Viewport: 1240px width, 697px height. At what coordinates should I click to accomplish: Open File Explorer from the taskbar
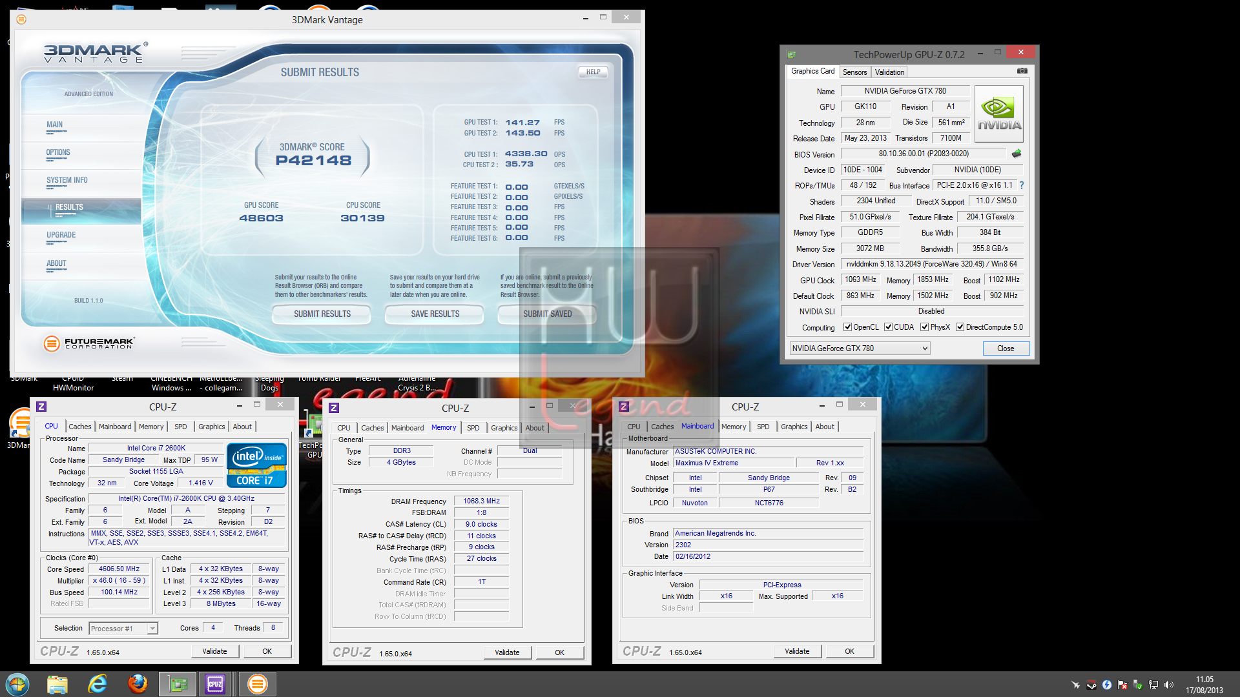click(x=57, y=684)
